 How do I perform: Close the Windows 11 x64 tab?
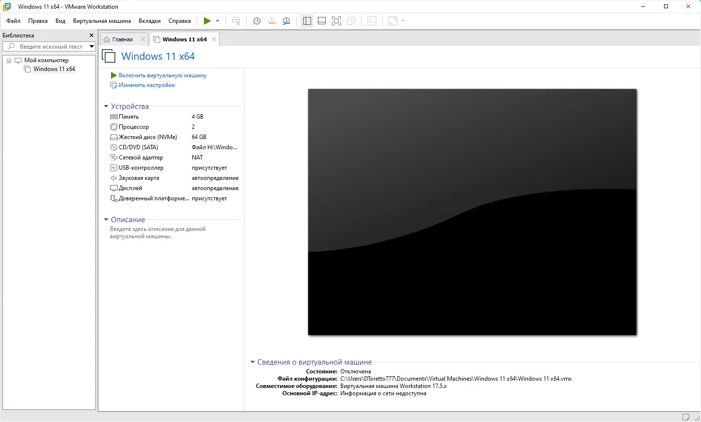click(x=214, y=39)
